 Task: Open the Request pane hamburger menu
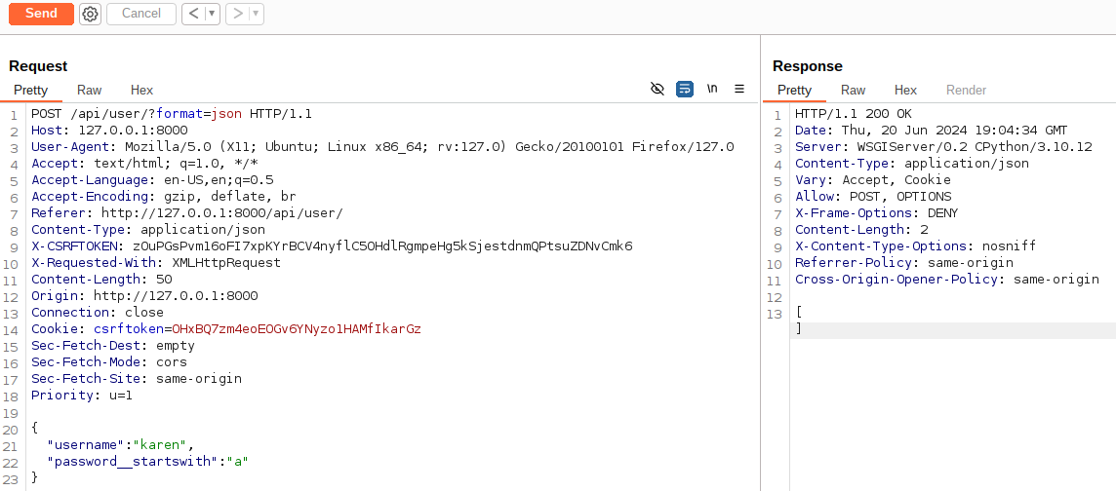click(739, 89)
